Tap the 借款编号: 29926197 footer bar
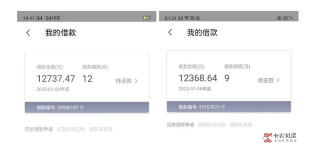 click(87, 108)
